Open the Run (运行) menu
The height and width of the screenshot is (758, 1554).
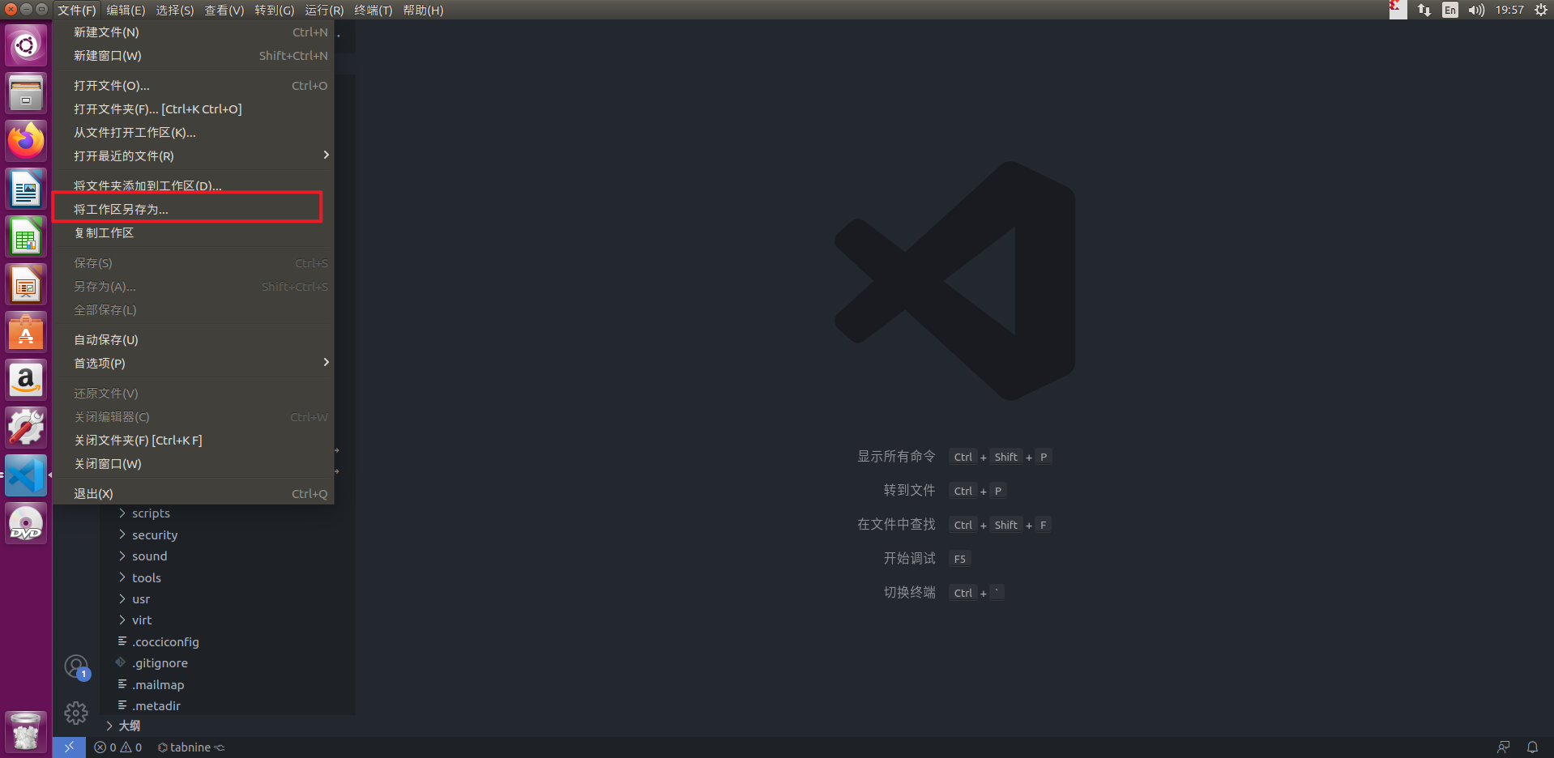(x=324, y=10)
